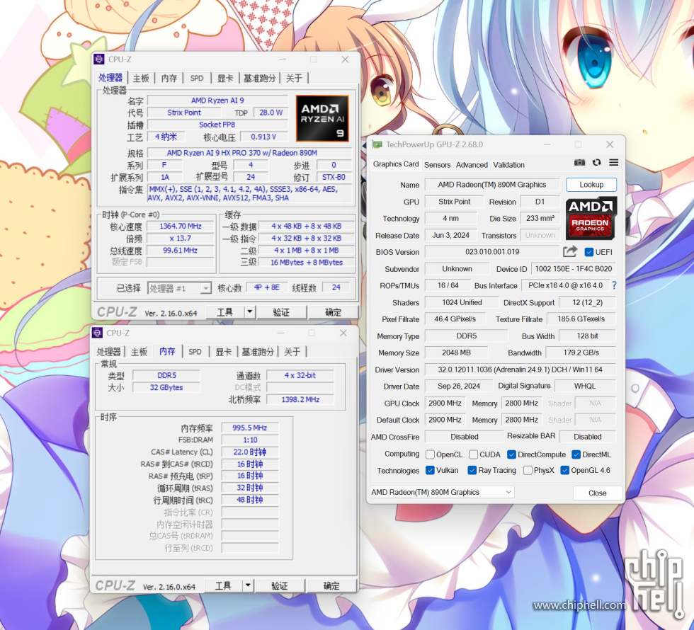The image size is (694, 630).
Task: Click the bottom CPU-Z title bar icon
Action: 98,333
